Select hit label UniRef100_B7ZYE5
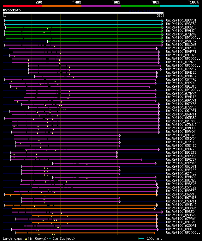 [x=181, y=107]
